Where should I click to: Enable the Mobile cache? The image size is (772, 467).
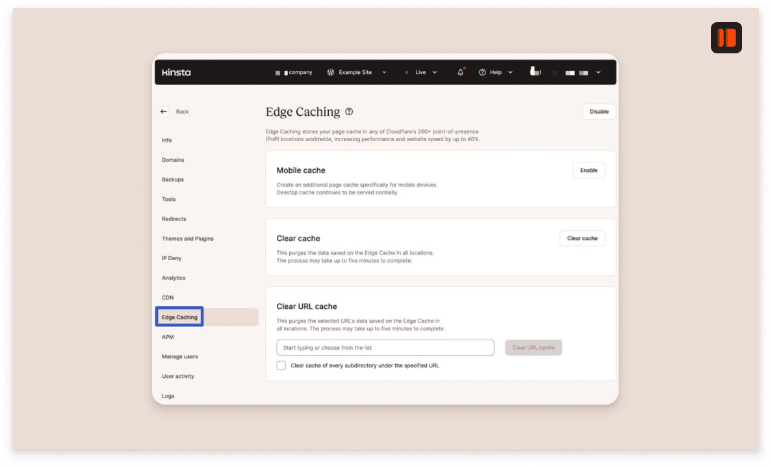point(588,170)
